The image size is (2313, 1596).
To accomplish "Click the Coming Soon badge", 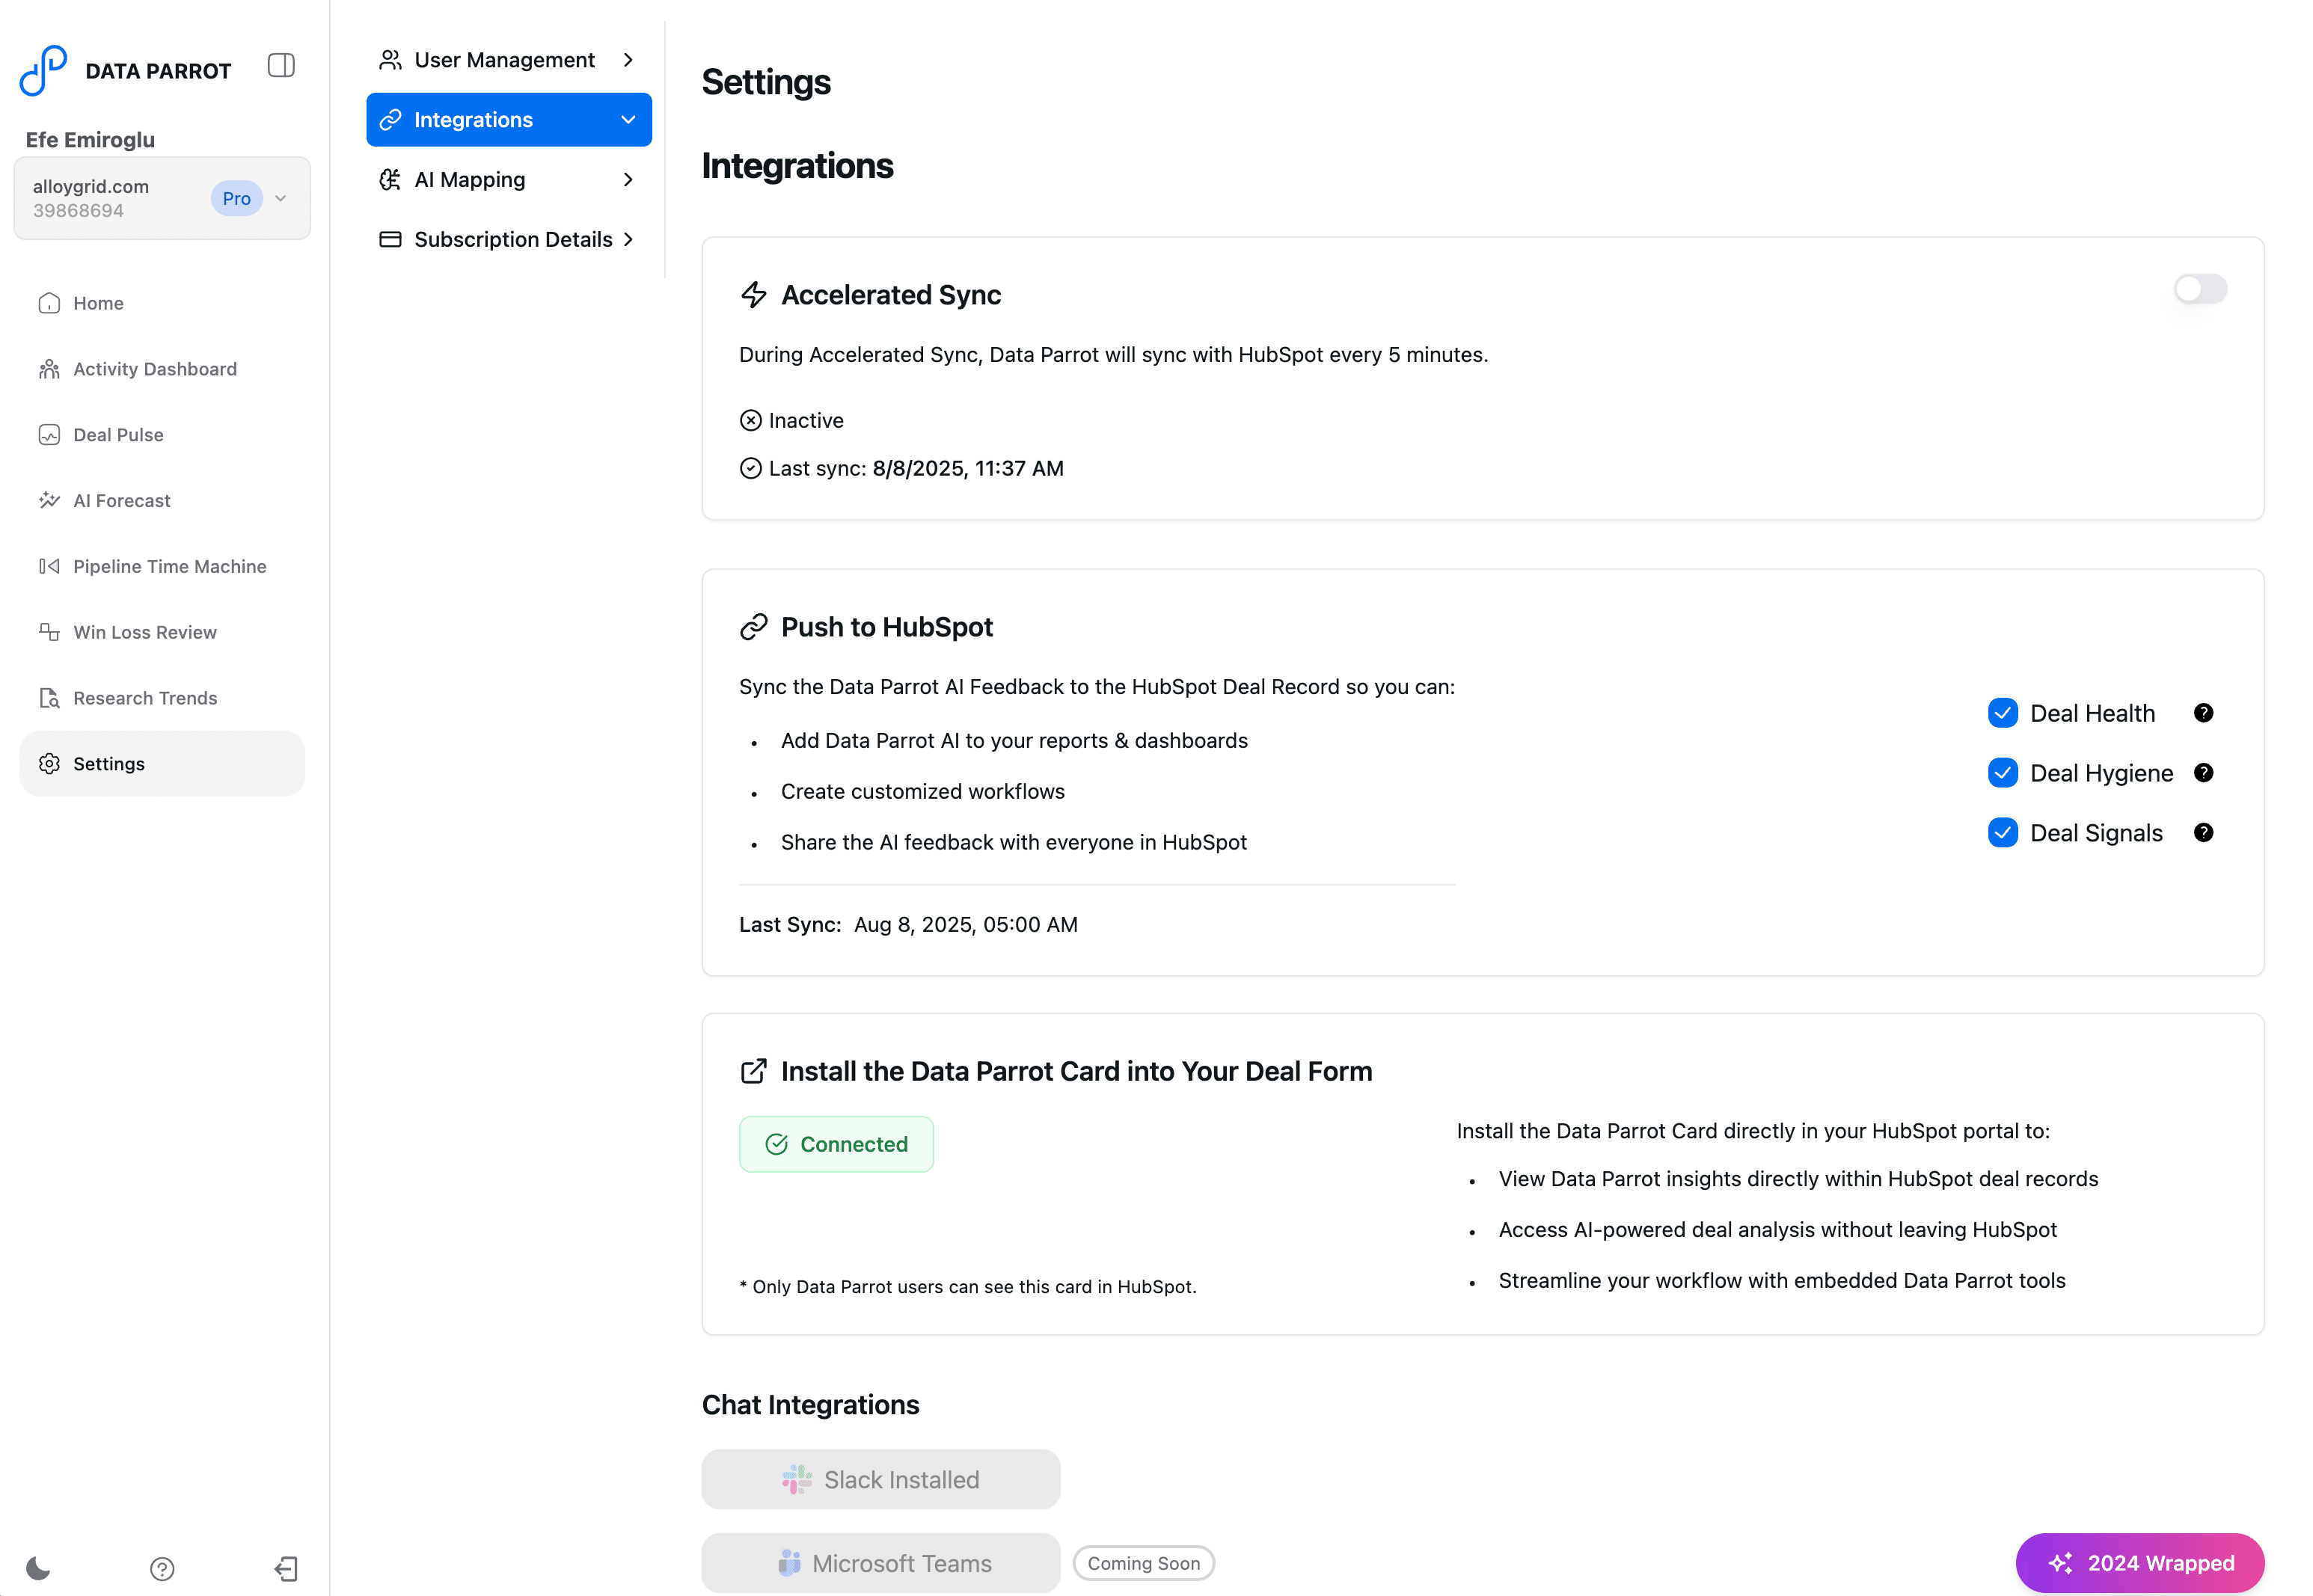I will [x=1144, y=1563].
